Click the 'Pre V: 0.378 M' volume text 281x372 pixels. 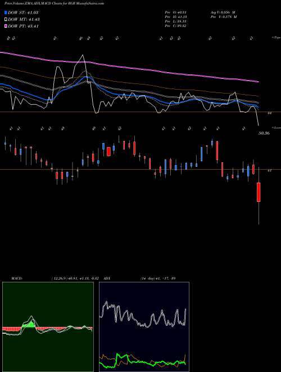(223, 17)
